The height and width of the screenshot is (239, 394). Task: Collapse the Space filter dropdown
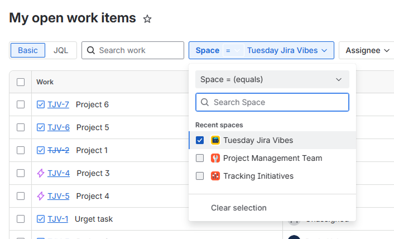click(324, 50)
